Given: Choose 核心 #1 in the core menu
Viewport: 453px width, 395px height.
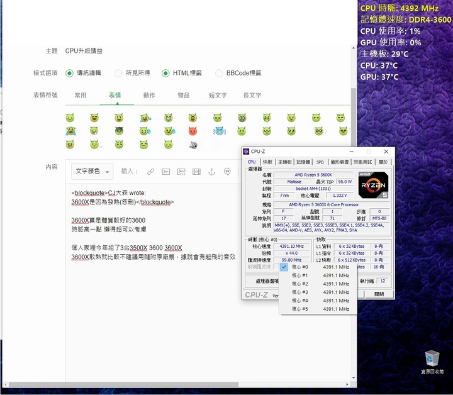Looking at the screenshot, I should pos(318,275).
